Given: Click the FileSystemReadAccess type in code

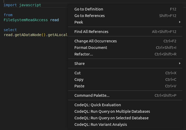Looking at the screenshot, I should click(26, 20).
